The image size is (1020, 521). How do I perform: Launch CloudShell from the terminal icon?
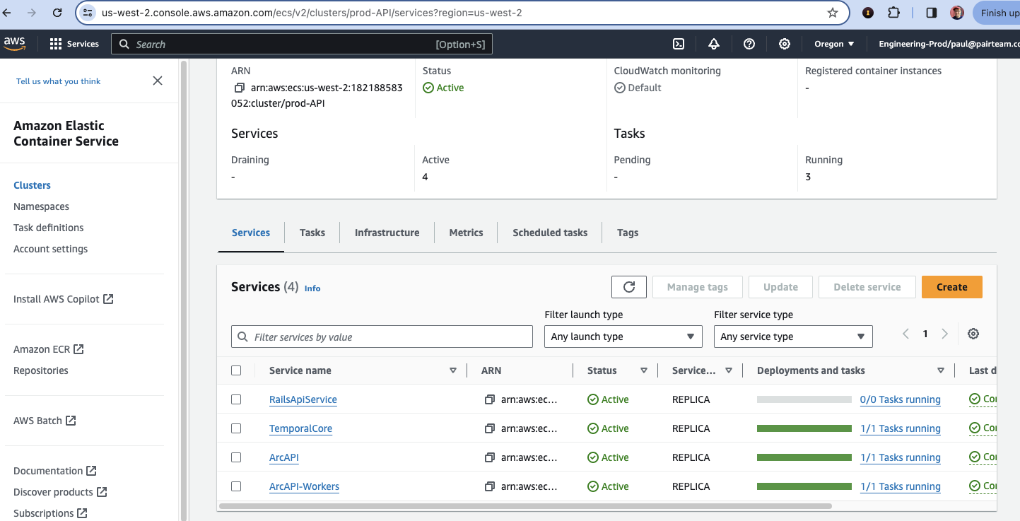(679, 44)
